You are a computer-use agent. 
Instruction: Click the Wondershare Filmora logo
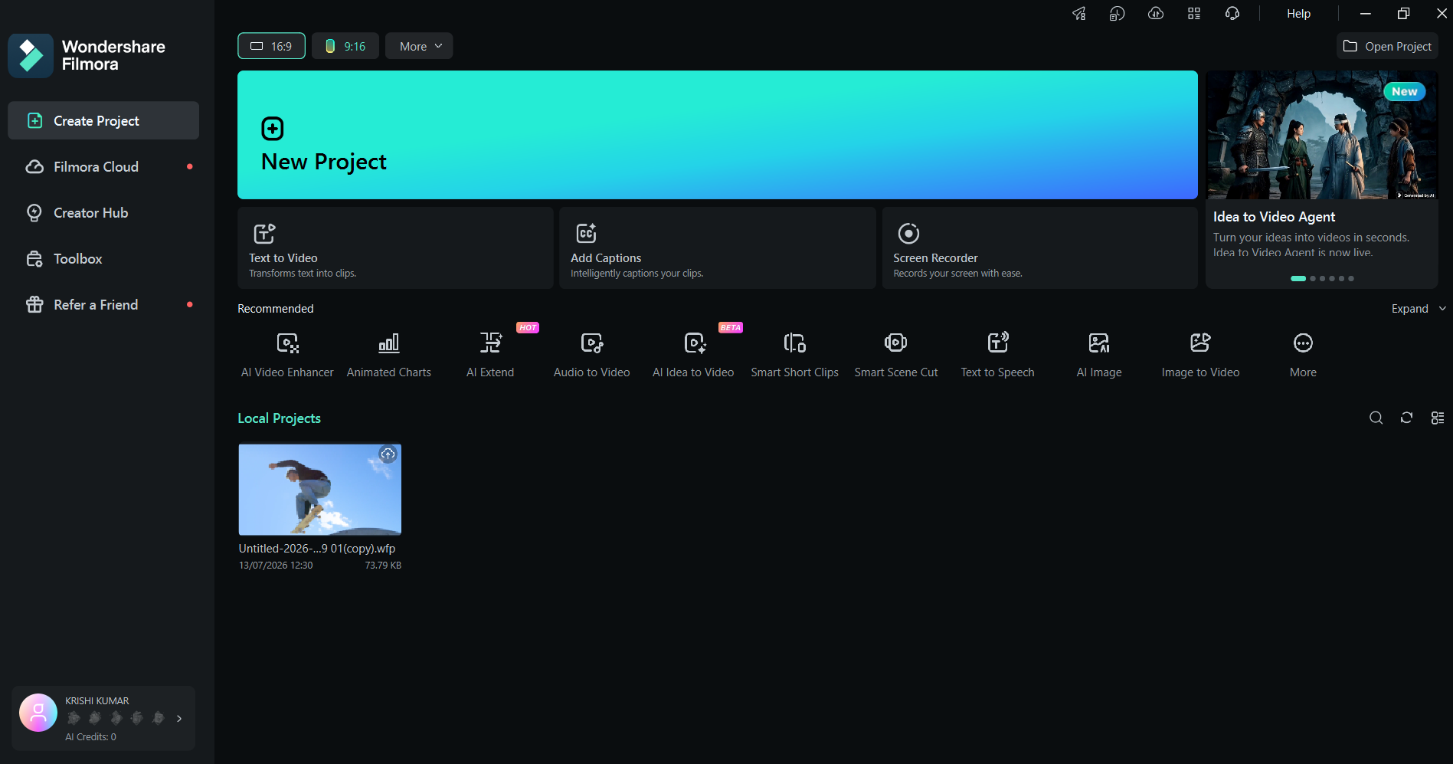(31, 55)
